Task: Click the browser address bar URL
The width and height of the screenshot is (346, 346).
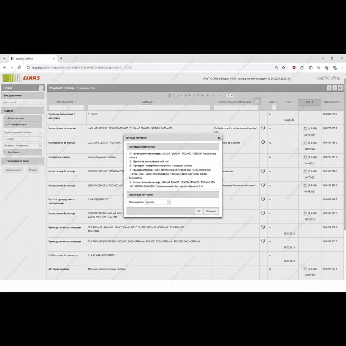Action: (x=82, y=67)
